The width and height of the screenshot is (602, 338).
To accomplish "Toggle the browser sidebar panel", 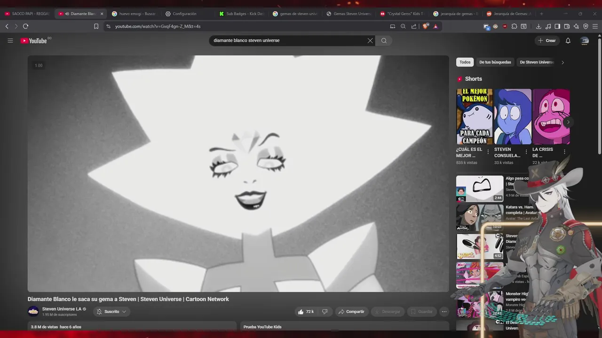I will coord(557,26).
